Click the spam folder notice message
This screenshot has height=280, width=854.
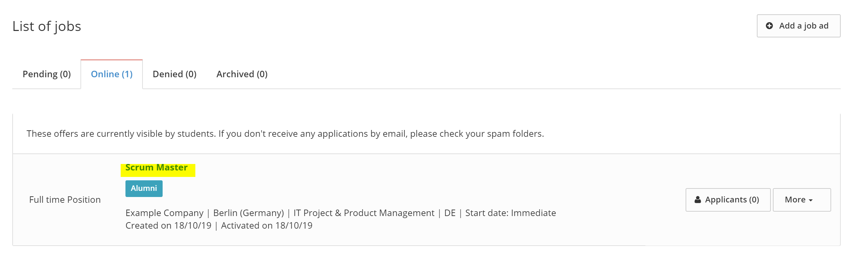click(x=285, y=134)
